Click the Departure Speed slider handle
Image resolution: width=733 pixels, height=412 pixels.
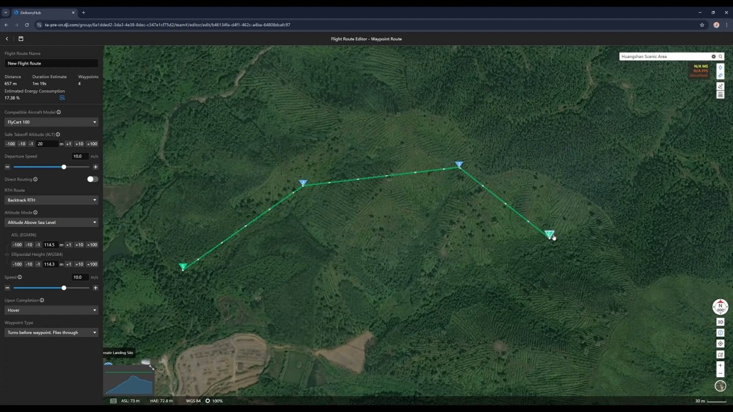64,167
